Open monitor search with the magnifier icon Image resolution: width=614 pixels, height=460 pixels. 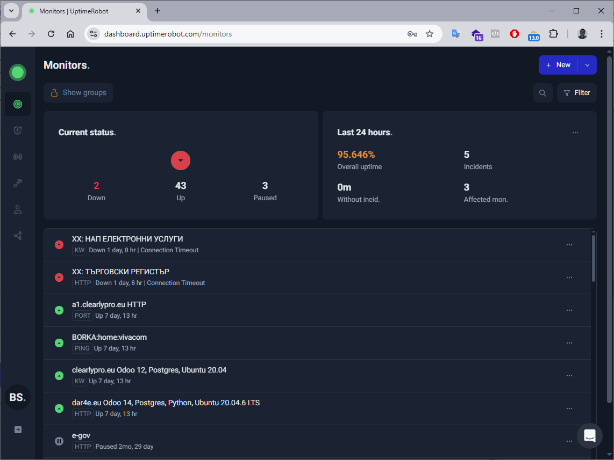[542, 92]
